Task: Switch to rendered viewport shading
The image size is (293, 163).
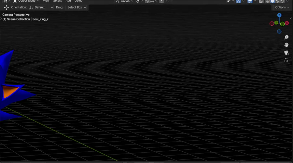Action: [x=282, y=1]
